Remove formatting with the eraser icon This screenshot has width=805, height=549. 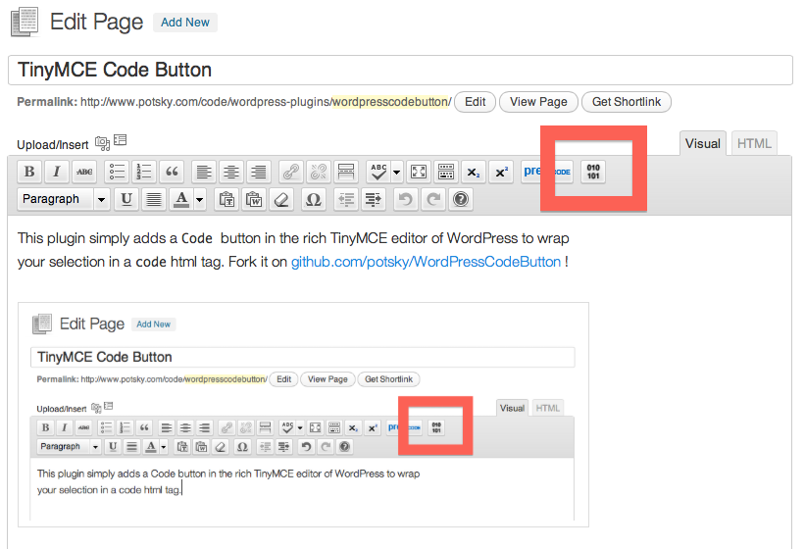281,199
